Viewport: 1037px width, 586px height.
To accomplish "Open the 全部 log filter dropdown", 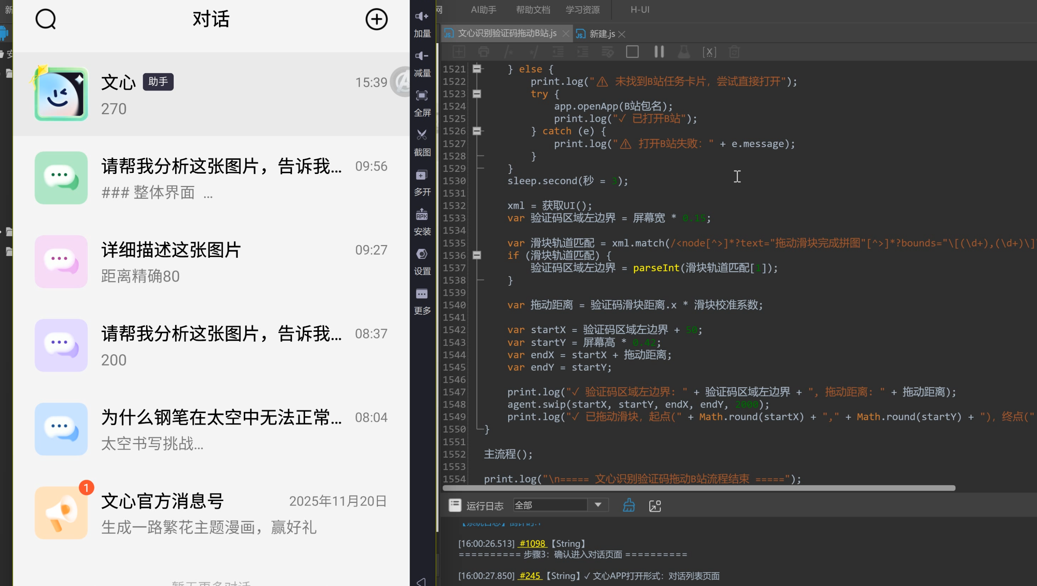I will 561,505.
